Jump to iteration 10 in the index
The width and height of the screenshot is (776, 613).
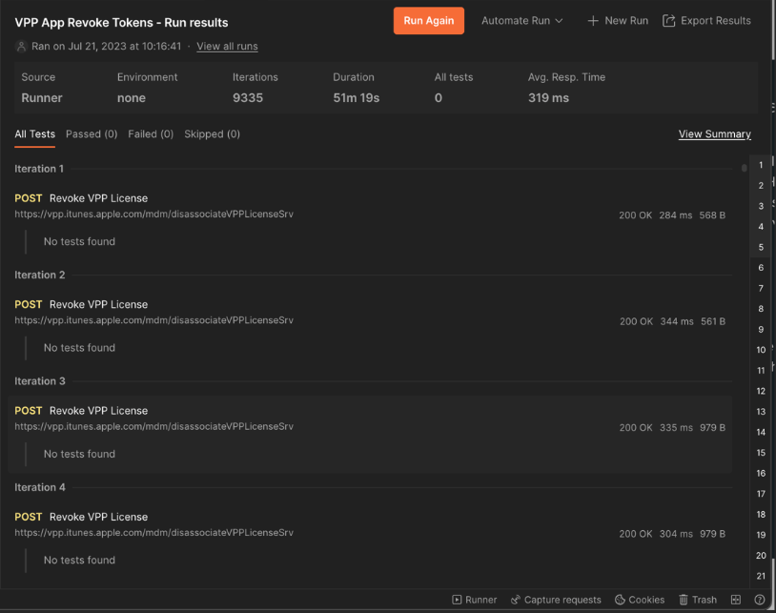[761, 350]
